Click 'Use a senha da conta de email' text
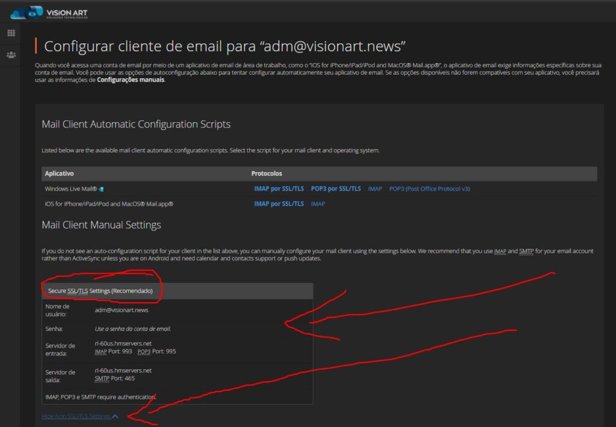Screen dimensions: 616x427 133,329
